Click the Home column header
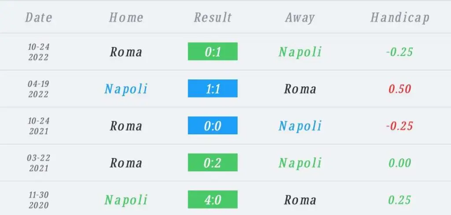The height and width of the screenshot is (215, 451). 126,18
